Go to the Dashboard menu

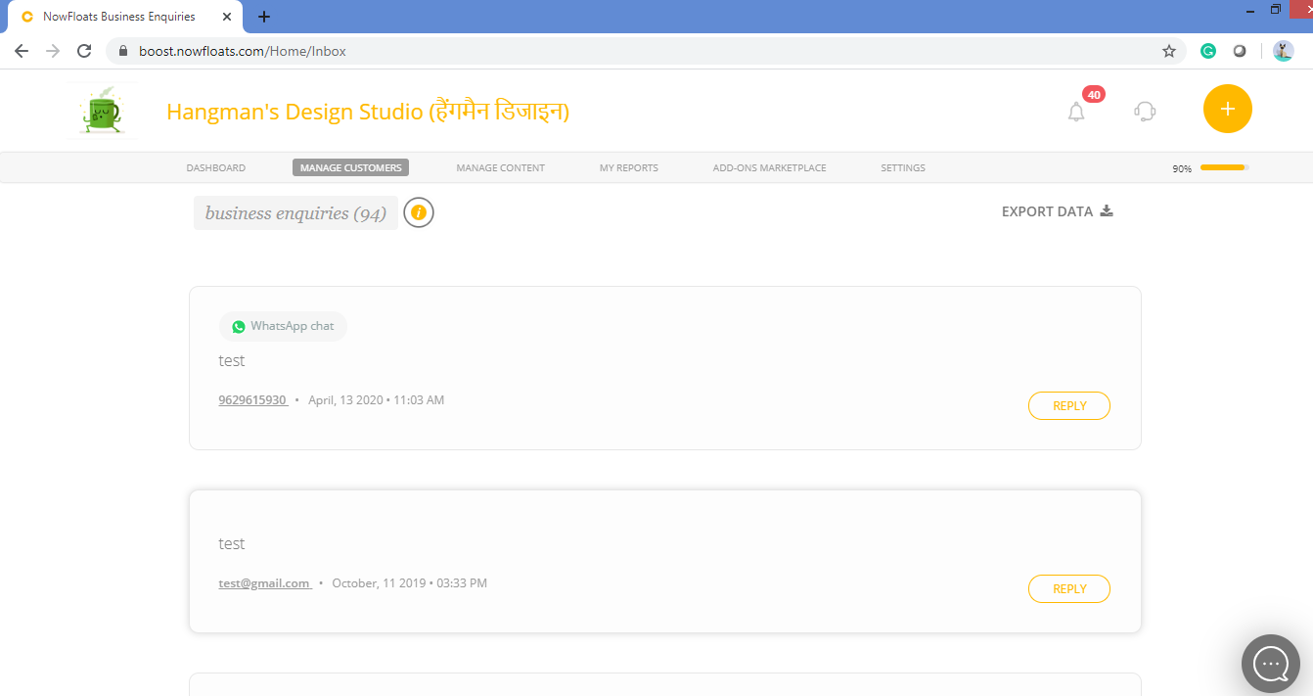[216, 167]
